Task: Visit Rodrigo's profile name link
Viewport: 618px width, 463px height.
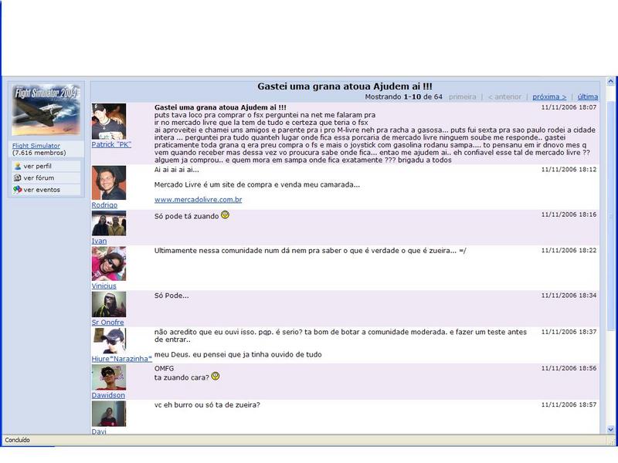Action: pos(104,205)
